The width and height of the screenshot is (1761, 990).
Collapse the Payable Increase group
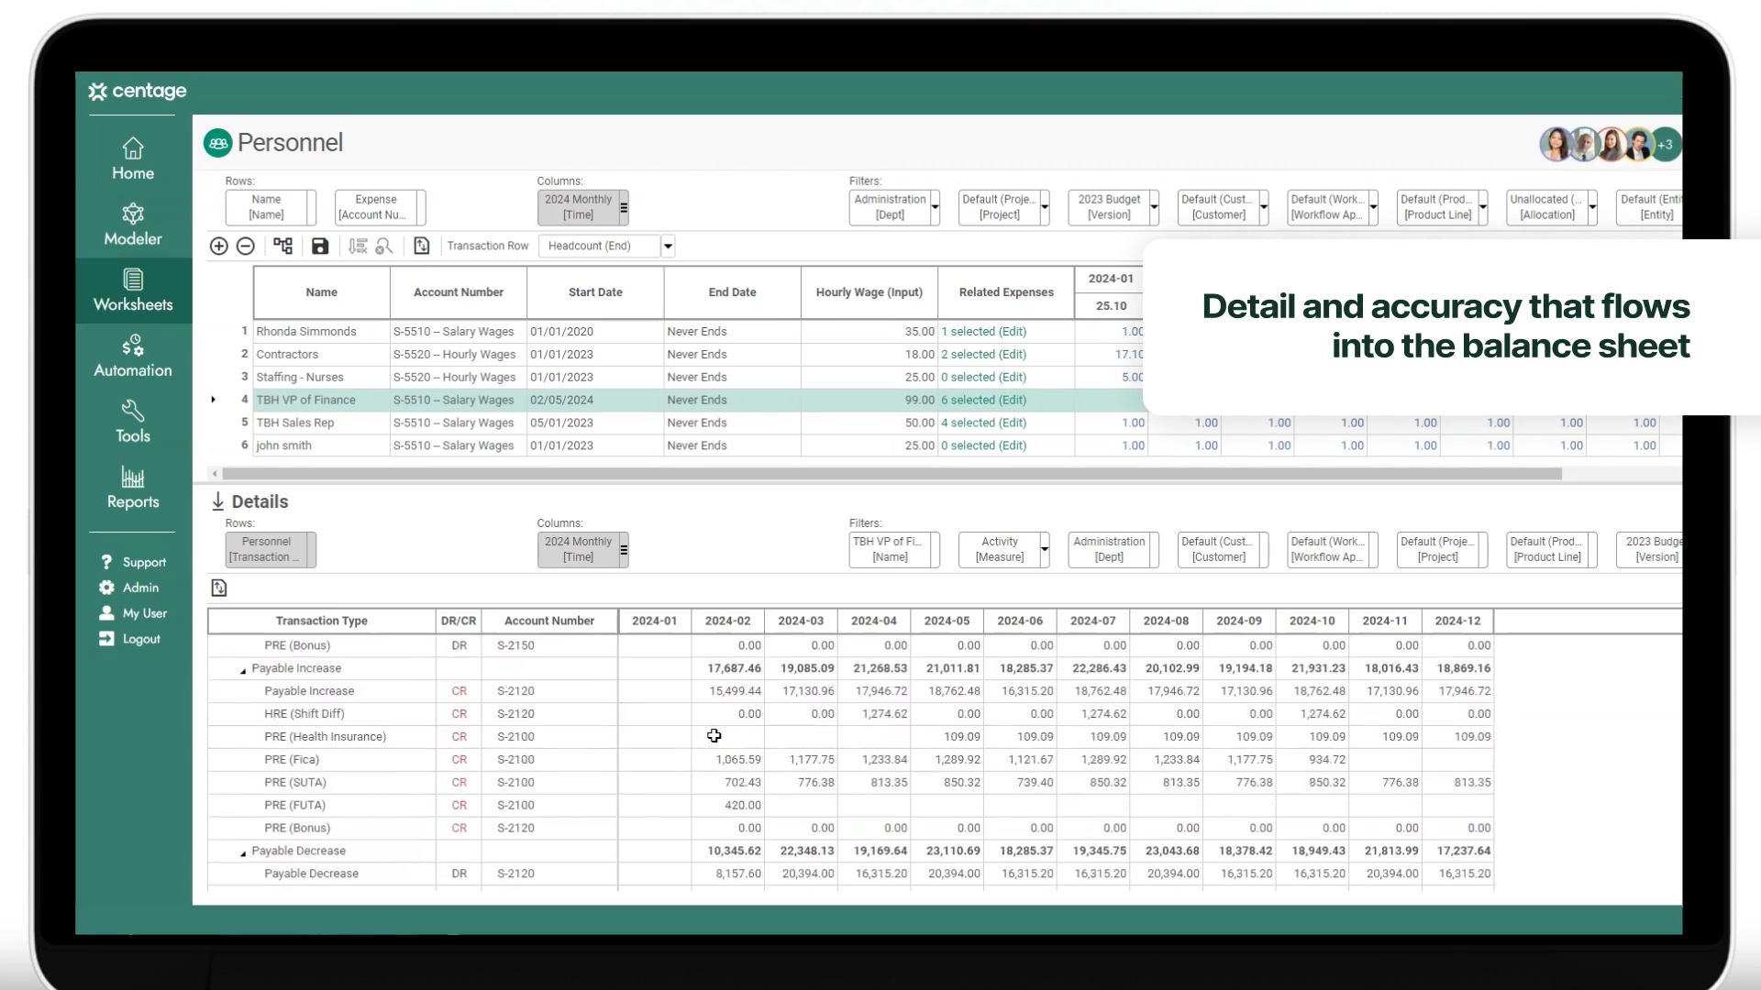243,671
